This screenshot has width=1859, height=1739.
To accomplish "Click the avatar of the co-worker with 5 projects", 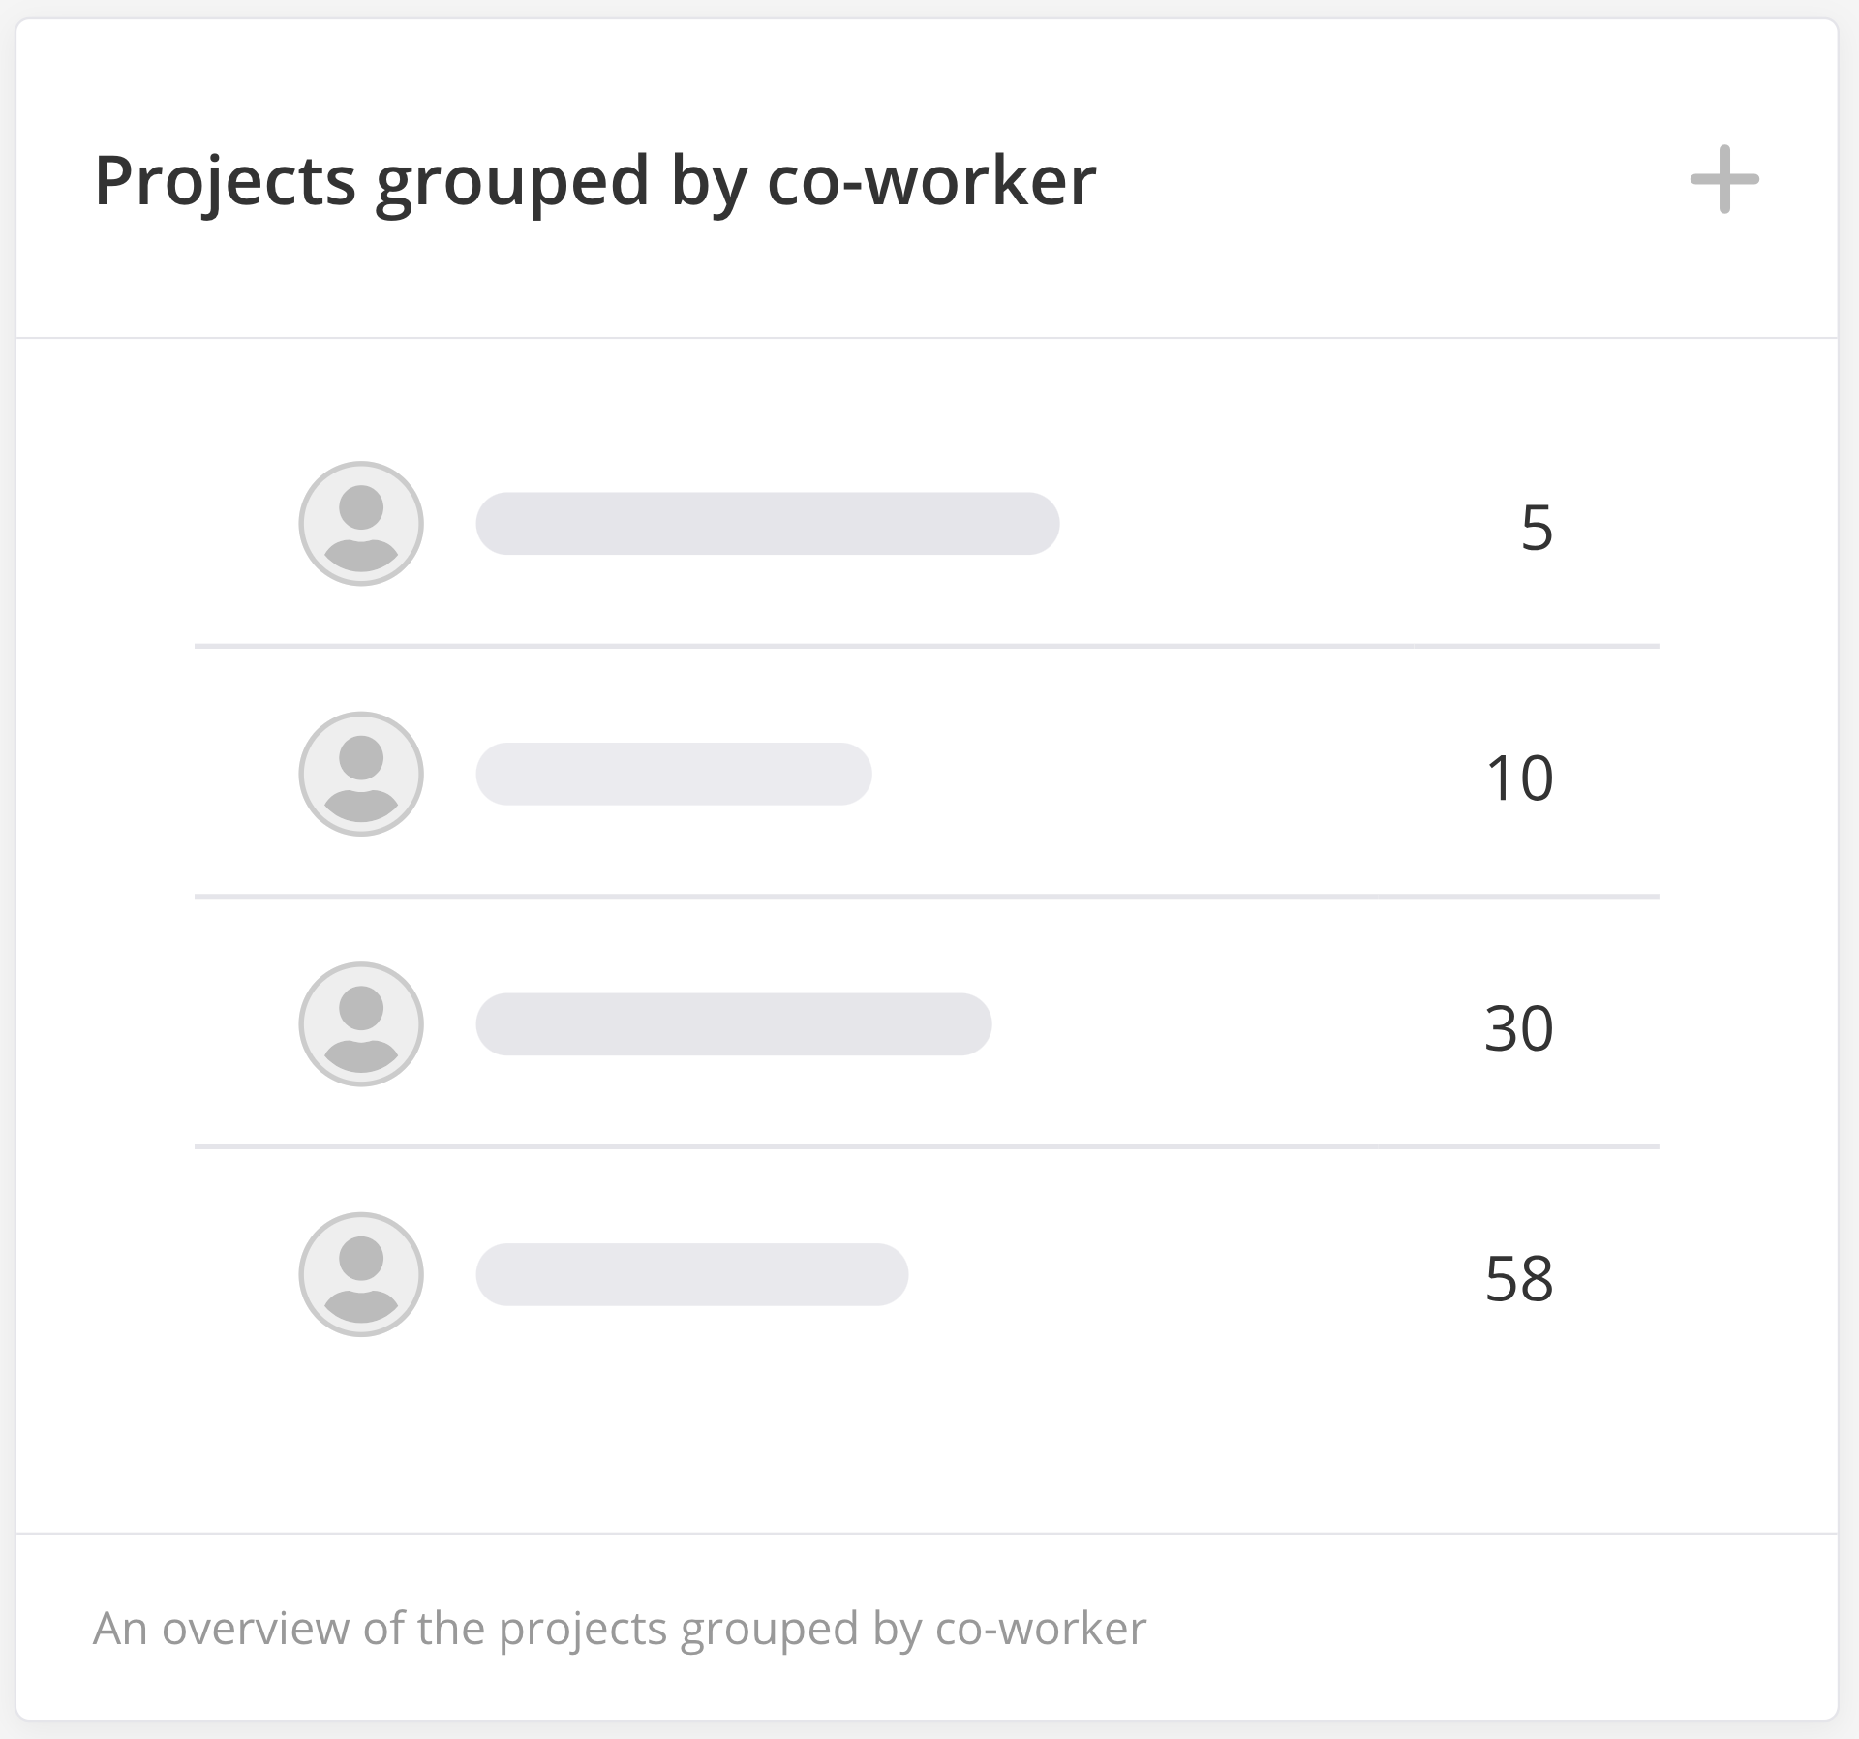I will pyautogui.click(x=361, y=524).
